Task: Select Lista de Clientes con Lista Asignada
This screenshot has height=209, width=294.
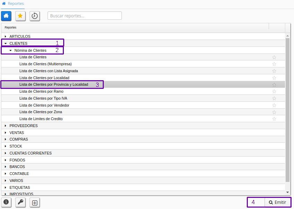Action: point(143,71)
